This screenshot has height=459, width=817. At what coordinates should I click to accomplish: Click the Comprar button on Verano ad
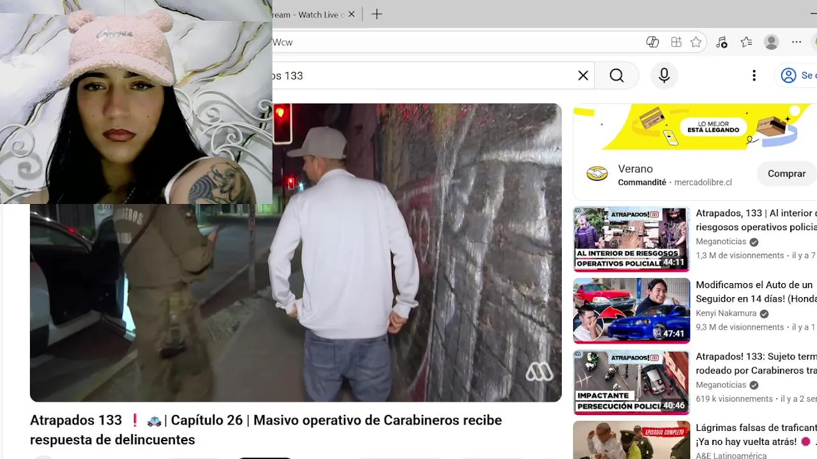click(786, 173)
